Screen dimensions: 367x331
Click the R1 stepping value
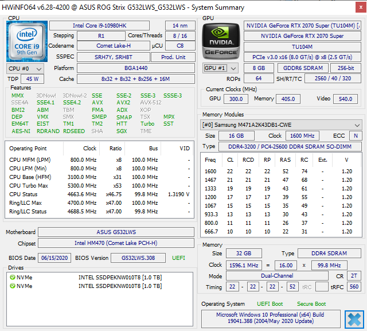[x=101, y=36]
